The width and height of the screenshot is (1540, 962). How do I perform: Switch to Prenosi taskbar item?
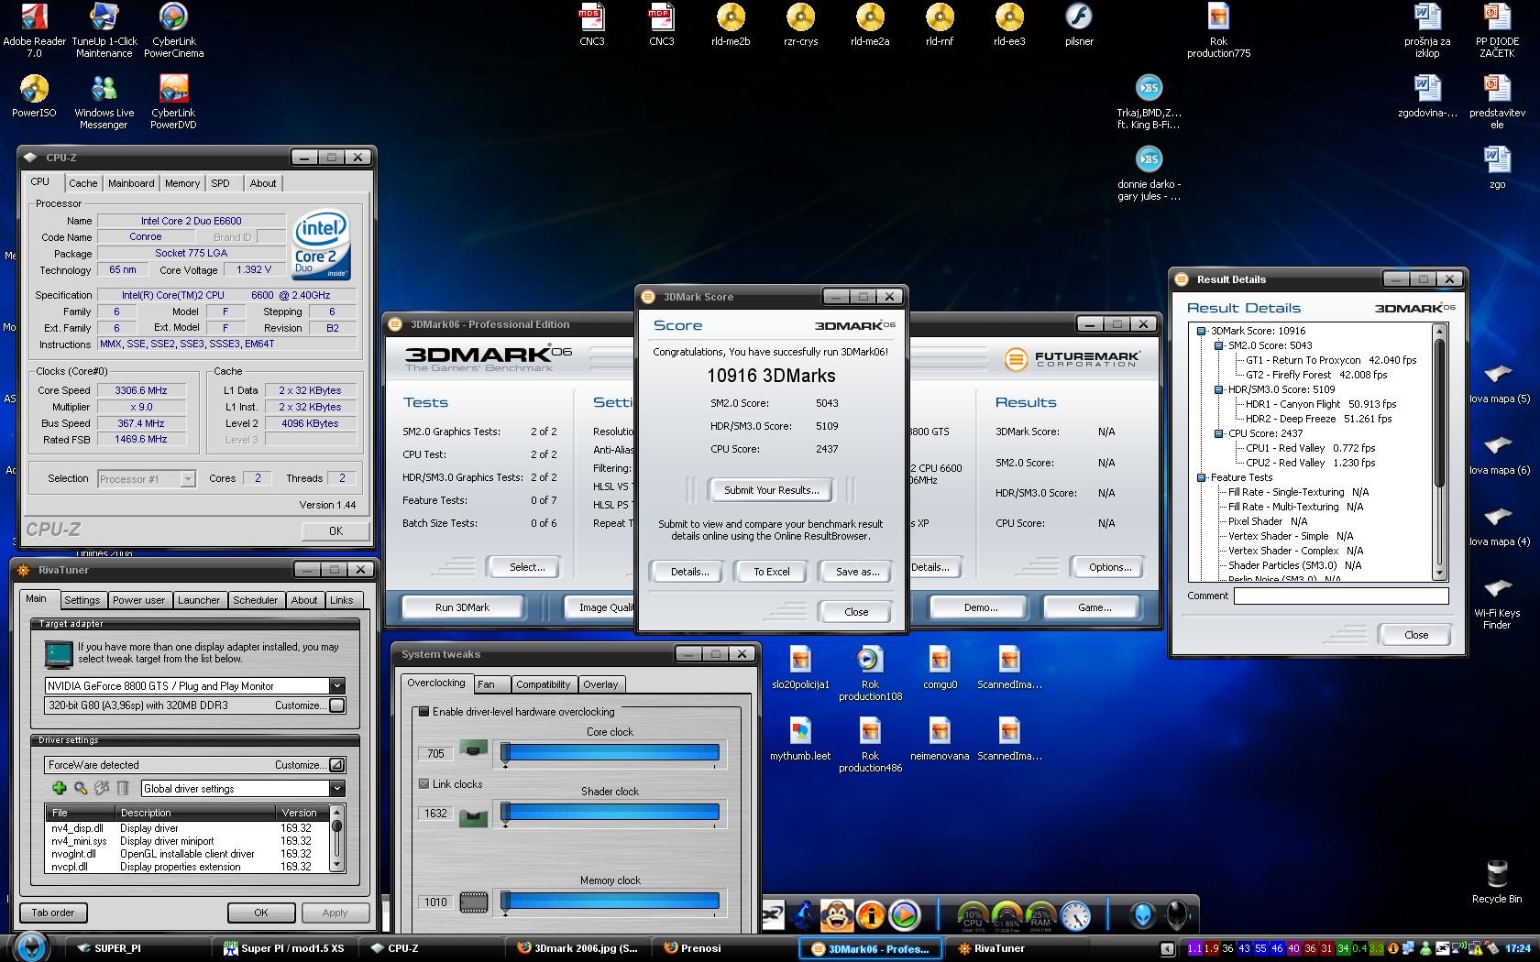[x=692, y=948]
